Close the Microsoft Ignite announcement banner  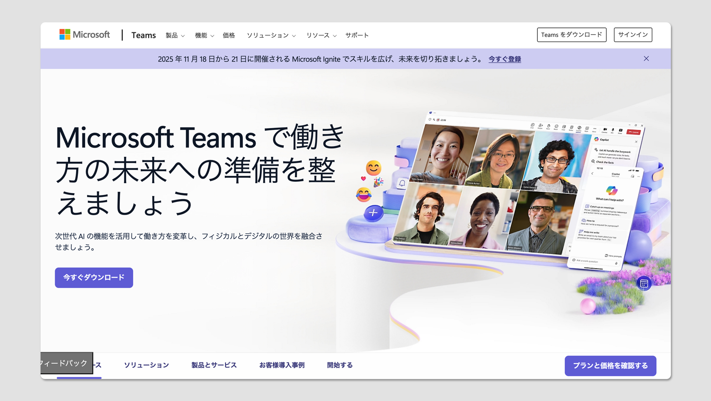(646, 59)
